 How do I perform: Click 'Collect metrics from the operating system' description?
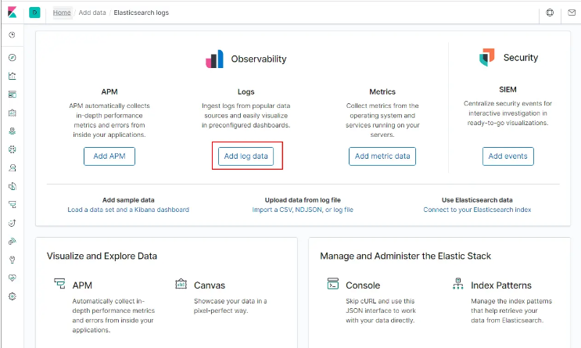click(x=382, y=120)
